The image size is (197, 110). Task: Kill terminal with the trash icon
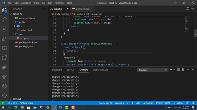(x=183, y=70)
